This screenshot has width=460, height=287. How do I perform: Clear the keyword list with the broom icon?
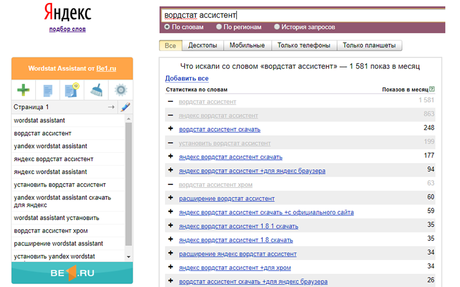(96, 90)
